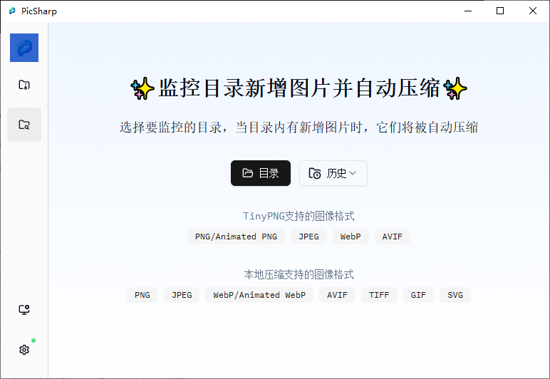Viewport: 550px width, 379px height.
Task: Click JPEG badge under TinyPNG formats
Action: point(308,237)
